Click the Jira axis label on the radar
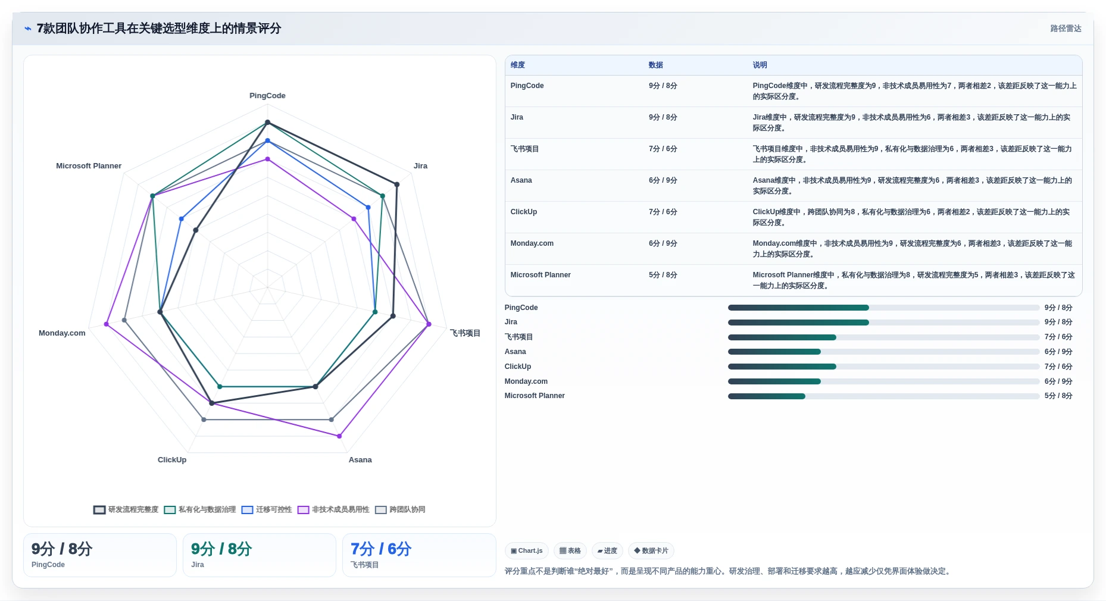 (420, 166)
